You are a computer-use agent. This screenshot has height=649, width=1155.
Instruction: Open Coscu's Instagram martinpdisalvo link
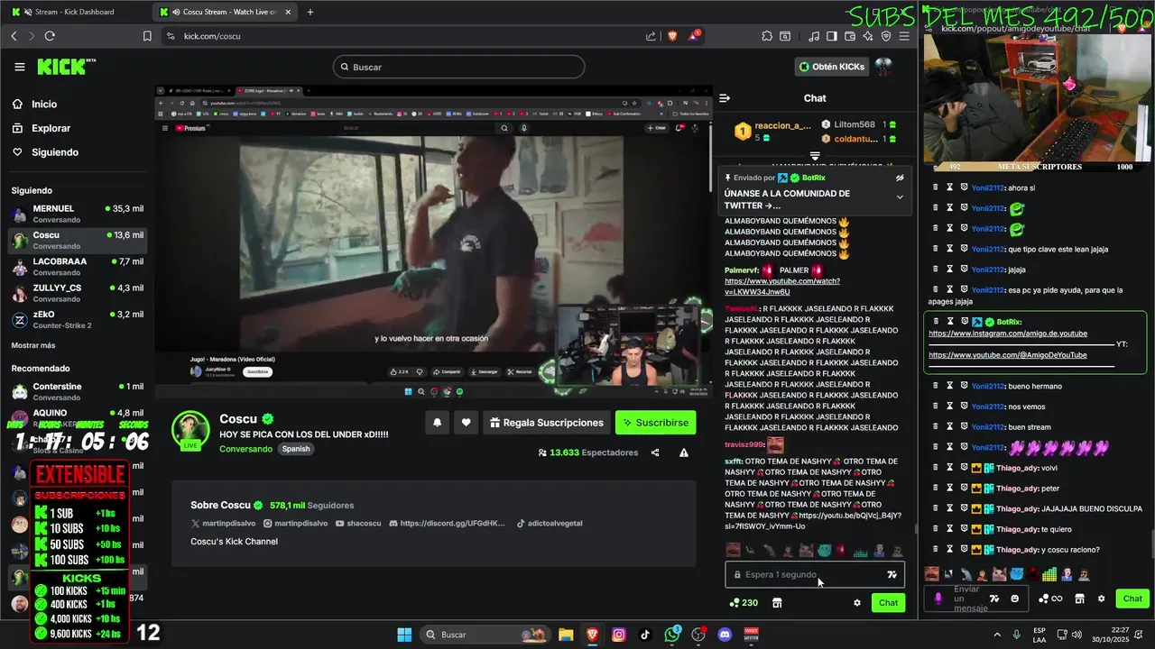point(296,524)
